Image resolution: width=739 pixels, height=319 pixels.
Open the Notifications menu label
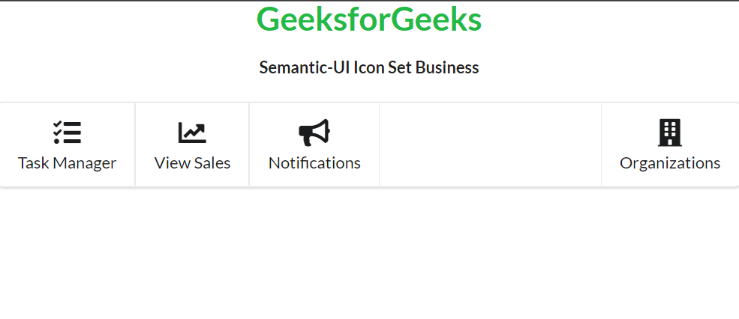coord(314,163)
